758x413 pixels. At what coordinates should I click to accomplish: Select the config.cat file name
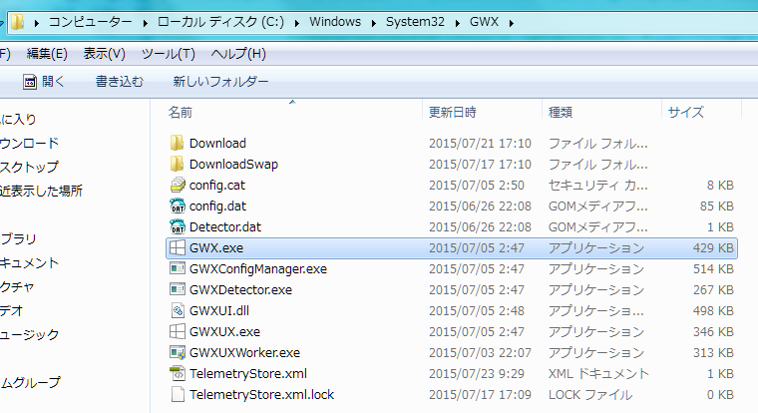[x=217, y=186]
